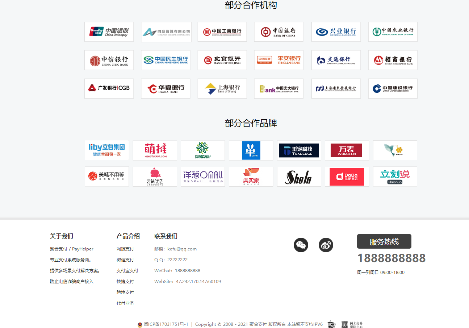Click the 产品介绍 footer heading
The height and width of the screenshot is (328, 469).
pos(128,236)
